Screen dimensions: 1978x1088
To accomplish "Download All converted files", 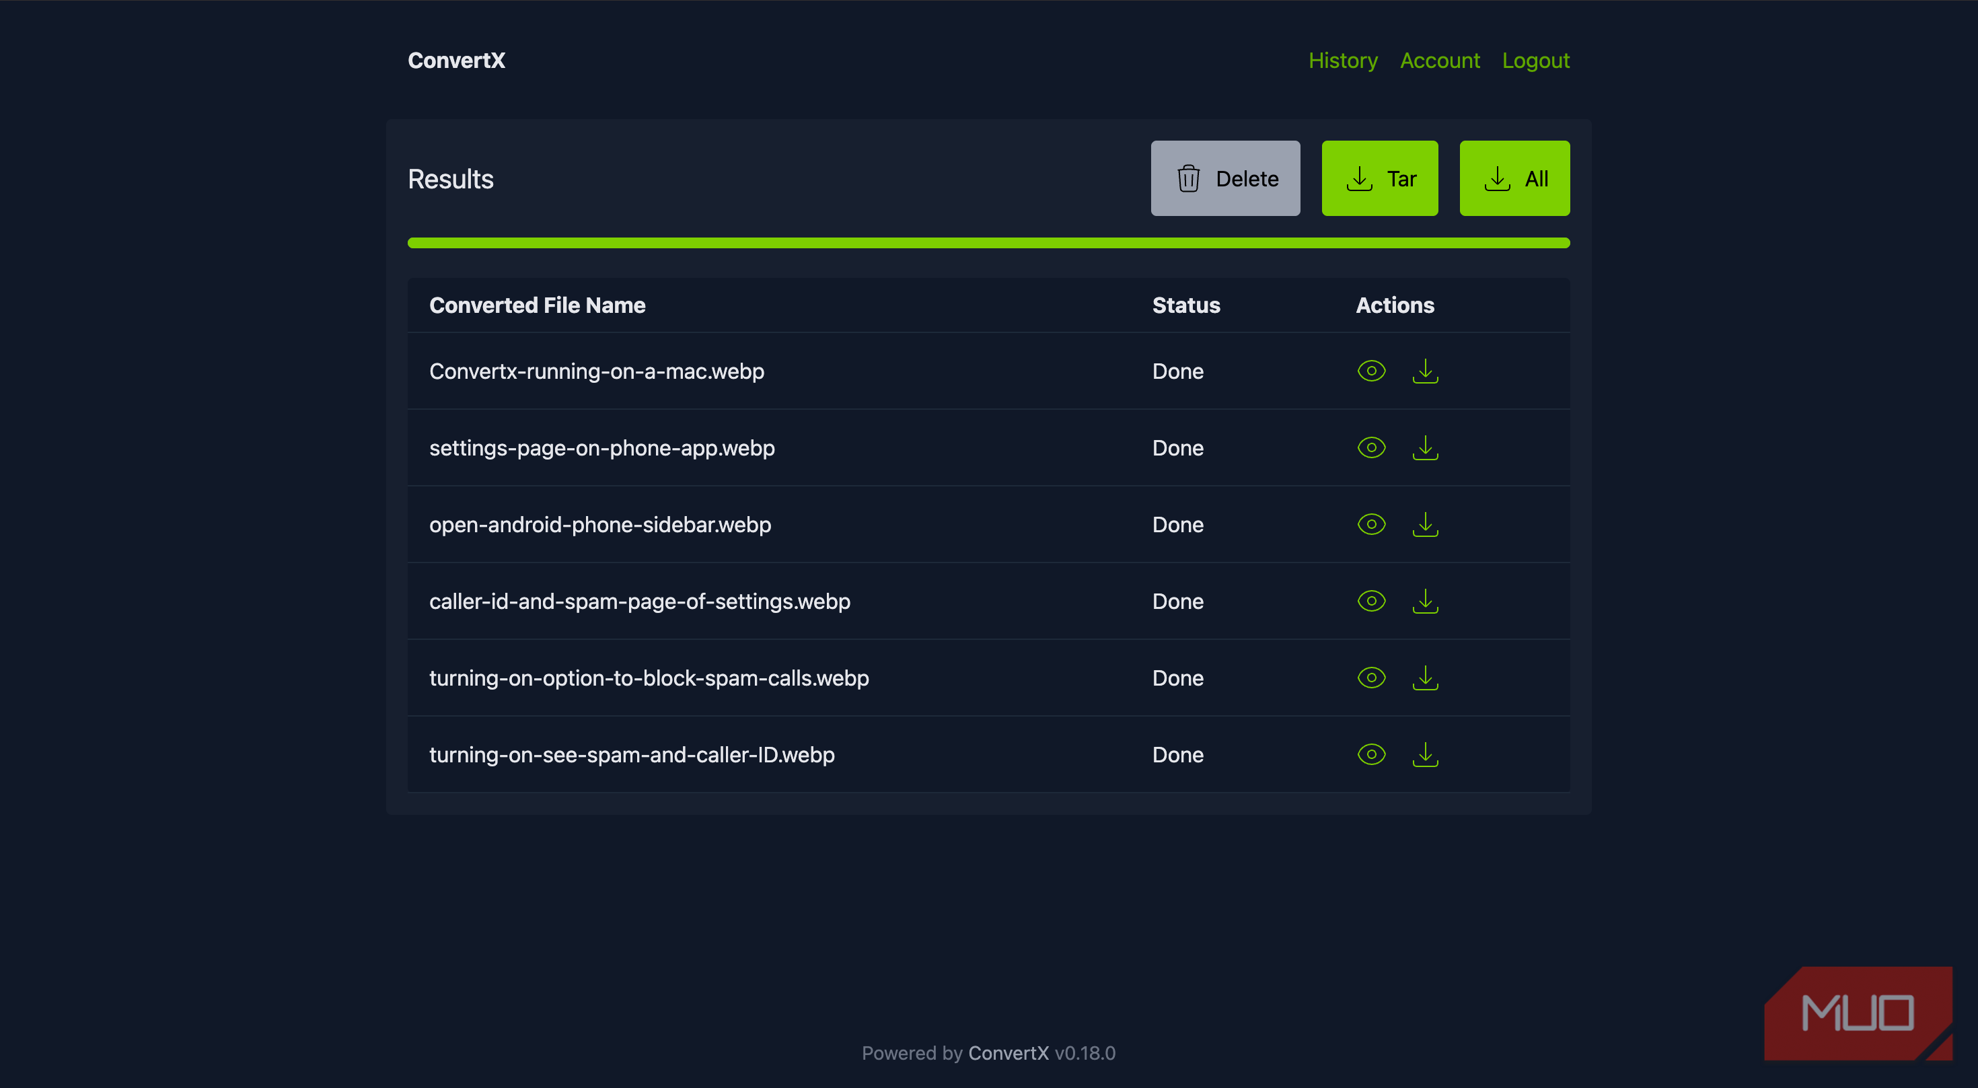I will [x=1514, y=178].
